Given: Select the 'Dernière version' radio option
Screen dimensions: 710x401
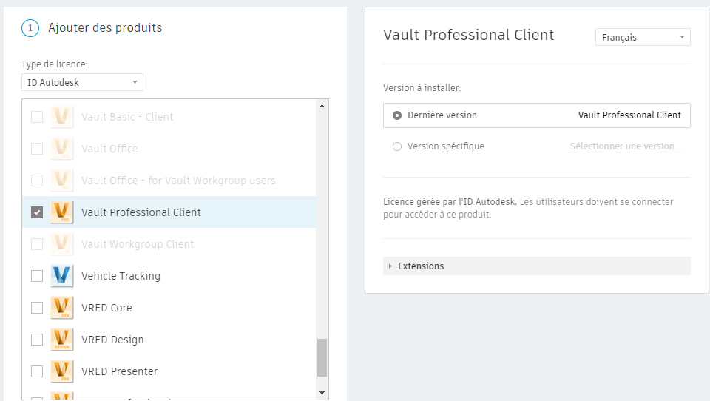Looking at the screenshot, I should pyautogui.click(x=397, y=115).
